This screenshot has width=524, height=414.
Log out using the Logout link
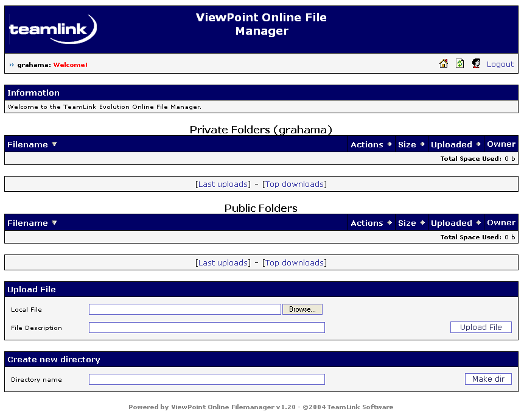500,64
